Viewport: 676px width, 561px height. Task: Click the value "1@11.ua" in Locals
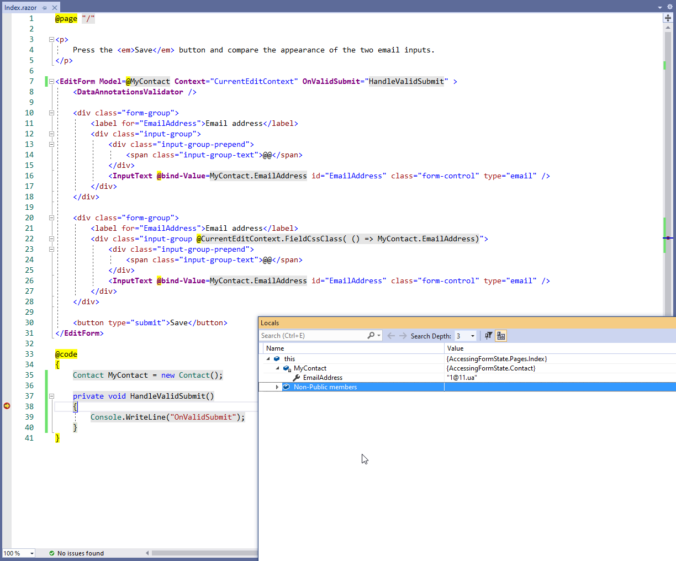click(x=462, y=378)
